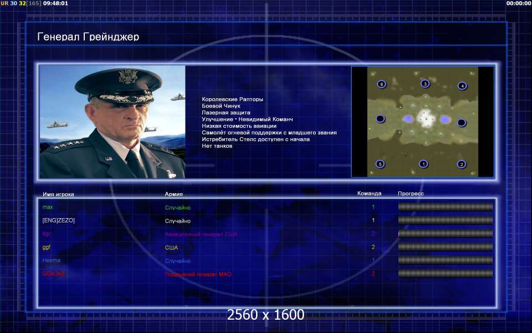
Task: Click team number for player max
Action: point(373,207)
